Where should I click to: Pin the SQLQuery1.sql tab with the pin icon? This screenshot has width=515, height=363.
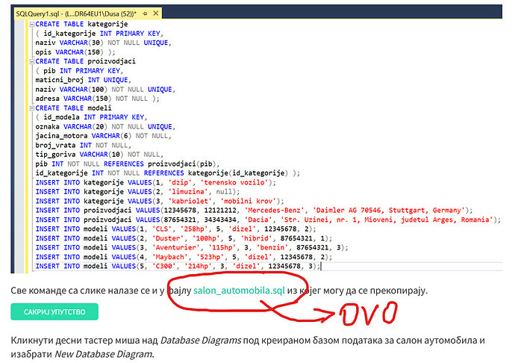[x=146, y=13]
